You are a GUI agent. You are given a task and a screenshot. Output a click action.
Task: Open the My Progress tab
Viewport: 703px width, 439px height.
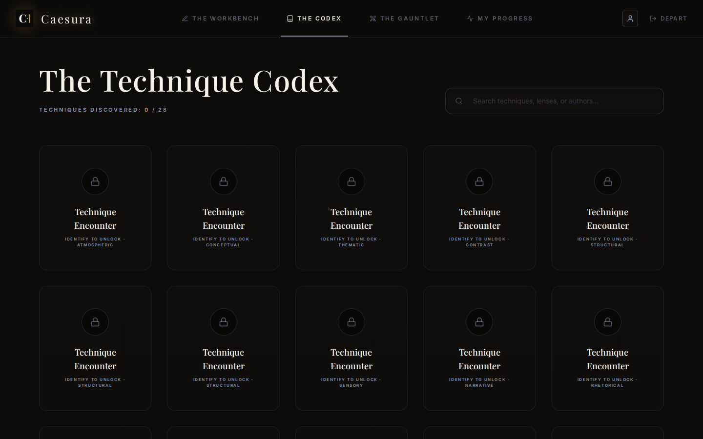499,19
